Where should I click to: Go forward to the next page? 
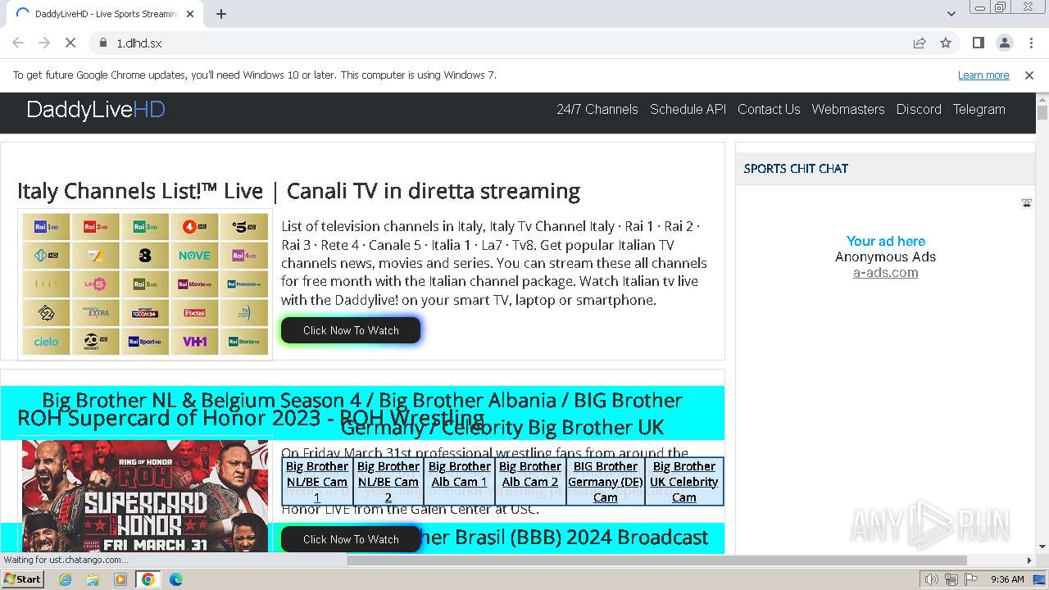tap(44, 43)
